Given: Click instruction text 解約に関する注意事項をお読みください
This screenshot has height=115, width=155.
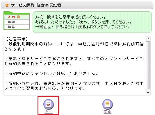Looking at the screenshot, I should [x=71, y=17].
